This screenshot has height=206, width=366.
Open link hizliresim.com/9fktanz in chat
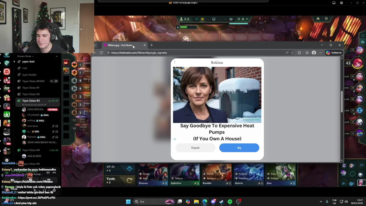[x=33, y=182]
